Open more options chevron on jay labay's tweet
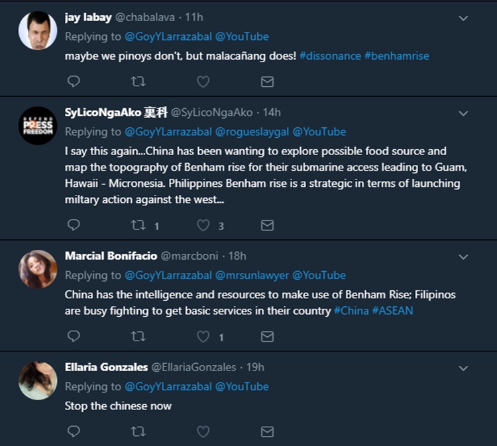Image resolution: width=497 pixels, height=446 pixels. [463, 19]
